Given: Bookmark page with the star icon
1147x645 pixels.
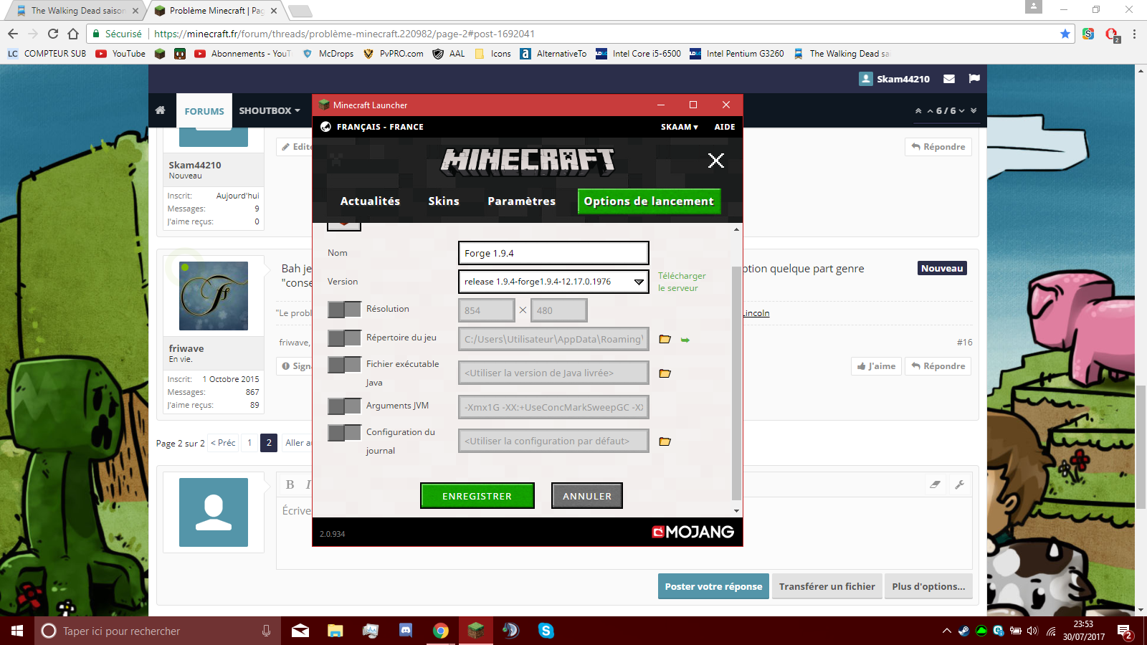Looking at the screenshot, I should click(1065, 34).
